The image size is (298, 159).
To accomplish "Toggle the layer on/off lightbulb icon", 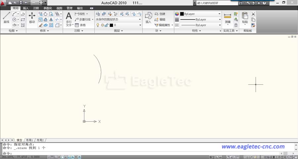I will pos(98,25).
